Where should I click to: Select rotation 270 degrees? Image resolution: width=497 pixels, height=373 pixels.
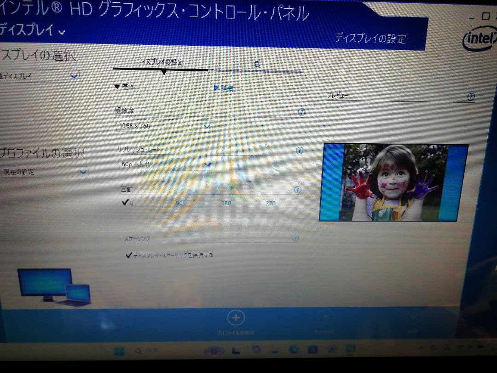tap(271, 203)
